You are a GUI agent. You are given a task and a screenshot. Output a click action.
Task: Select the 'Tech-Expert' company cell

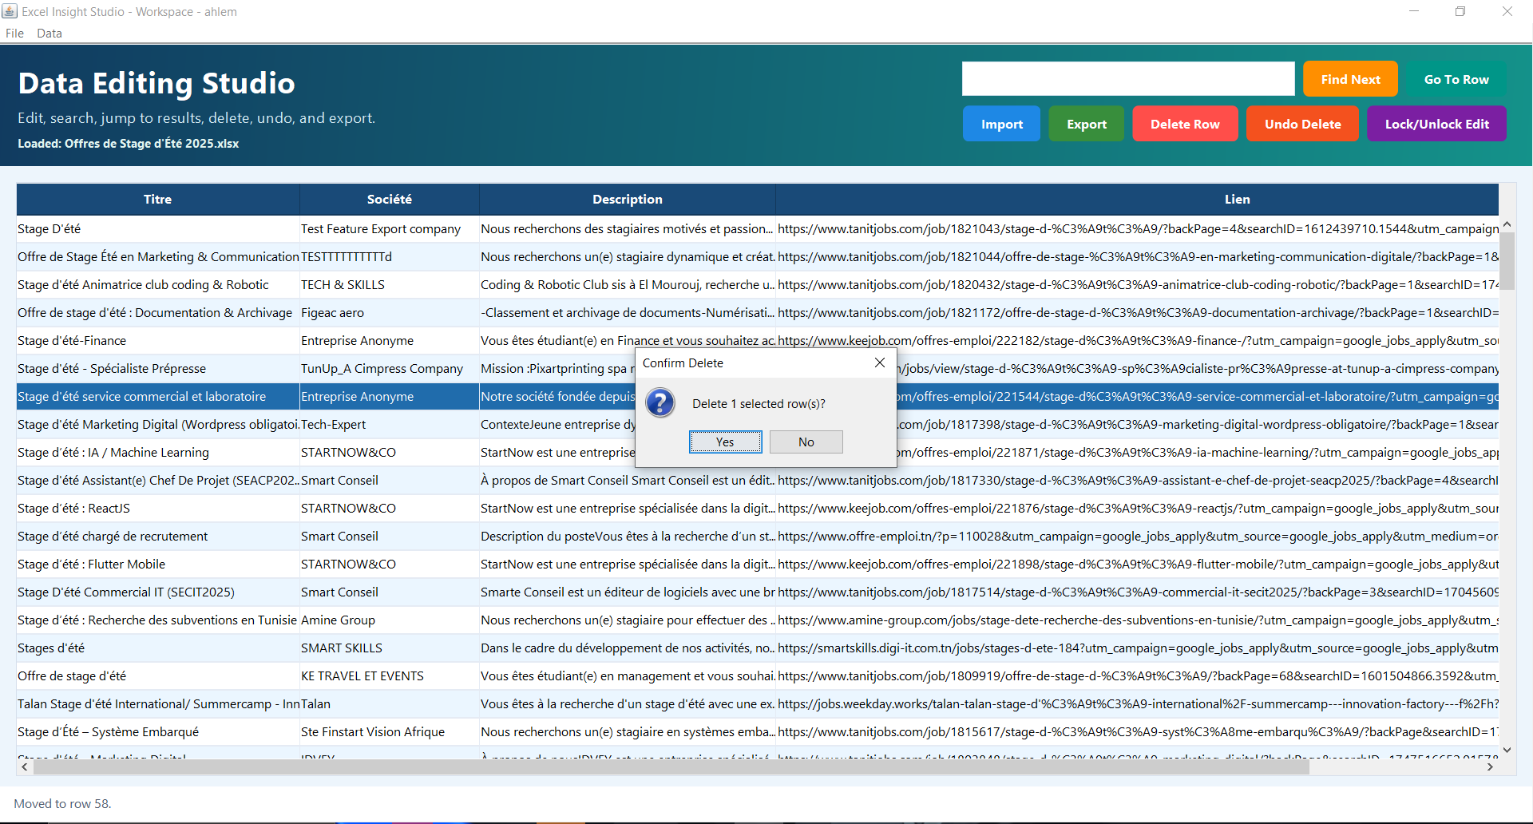tap(390, 424)
